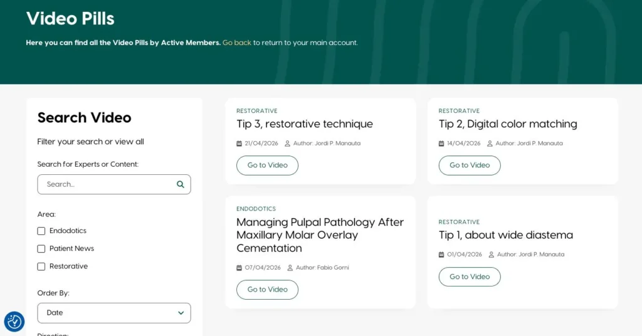Screen dimensions: 642x336
Task: Click calendar icon beside 07/04/2026 date
Action: pyautogui.click(x=239, y=268)
